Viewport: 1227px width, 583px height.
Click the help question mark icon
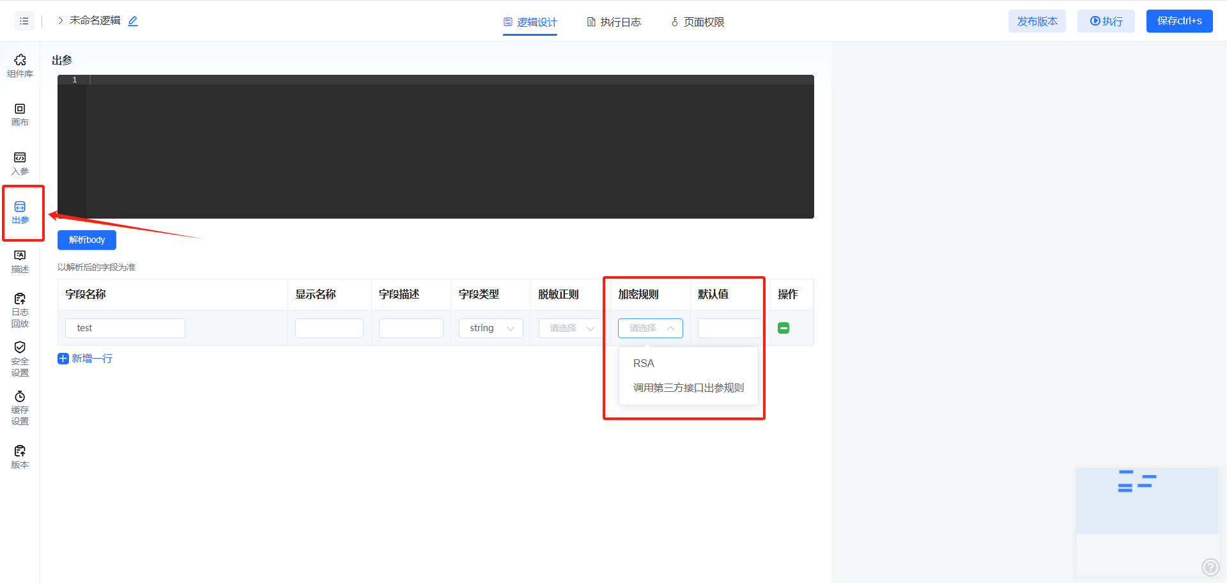pyautogui.click(x=1210, y=567)
